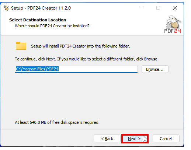This screenshot has height=150, width=191.
Task: Open the Browse folder dialog
Action: (x=155, y=69)
